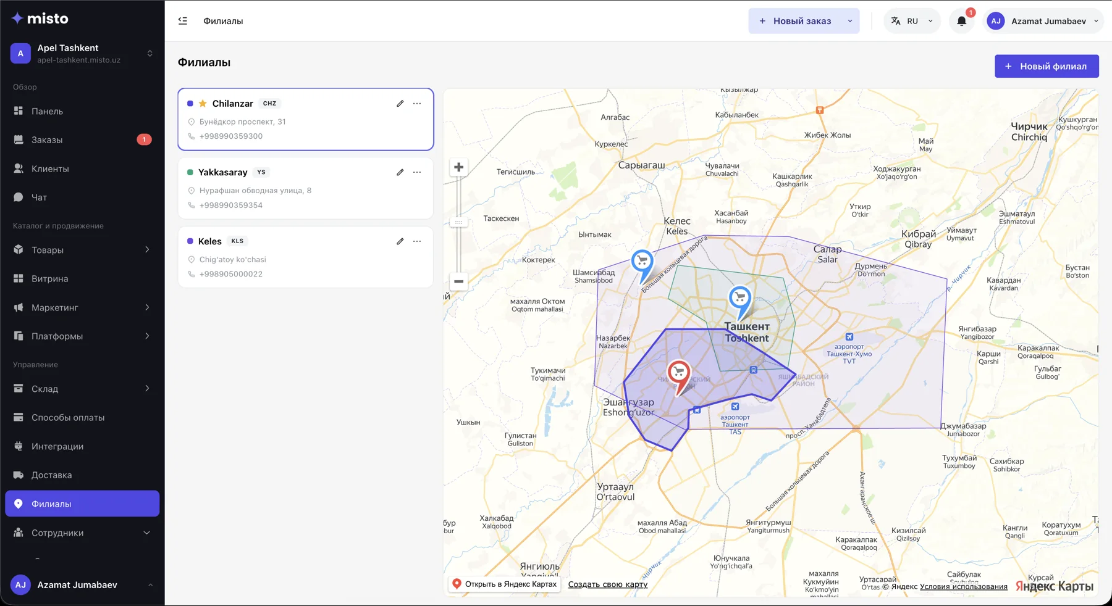Screen dimensions: 1112x606
Task: Open the AJ avatar in top bar
Action: pos(996,21)
